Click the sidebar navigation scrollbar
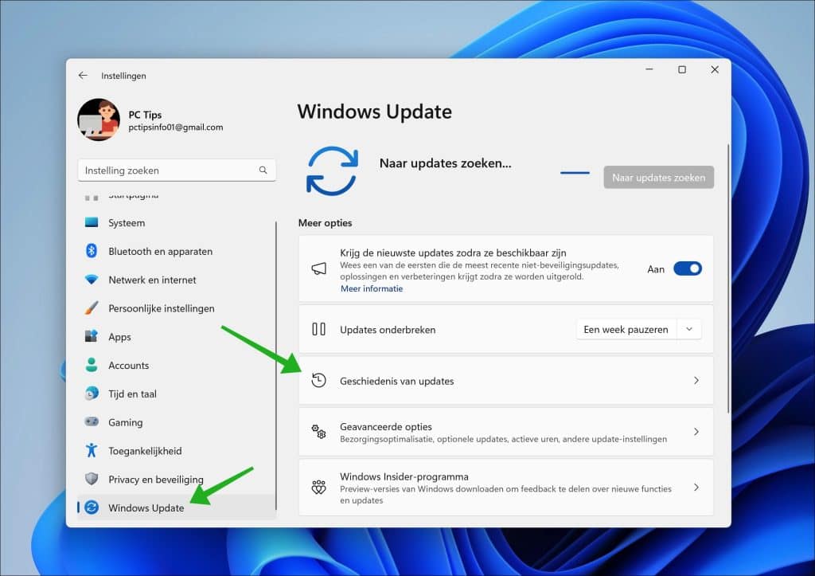The image size is (815, 576). 276,365
